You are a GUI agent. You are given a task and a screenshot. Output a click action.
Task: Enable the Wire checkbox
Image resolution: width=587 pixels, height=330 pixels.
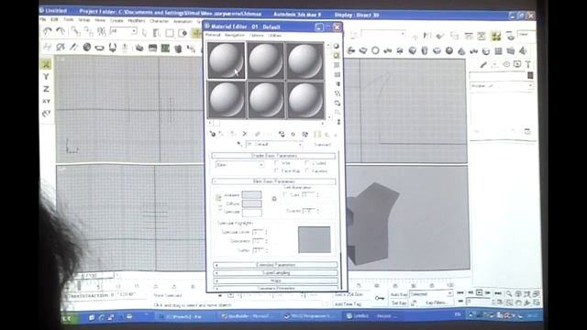[277, 163]
